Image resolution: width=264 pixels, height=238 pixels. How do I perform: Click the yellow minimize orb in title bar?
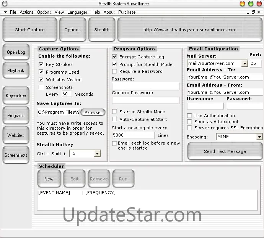tap(242, 3)
